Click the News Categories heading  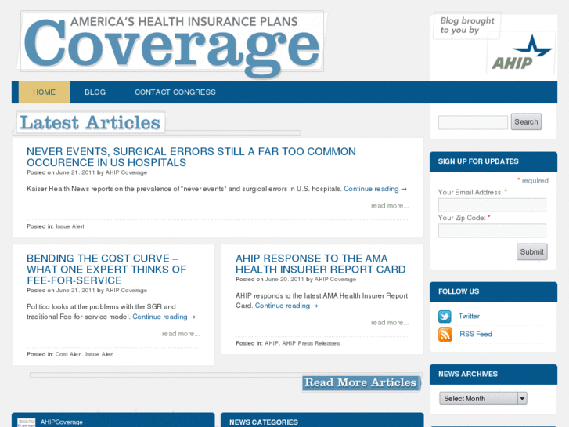264,422
